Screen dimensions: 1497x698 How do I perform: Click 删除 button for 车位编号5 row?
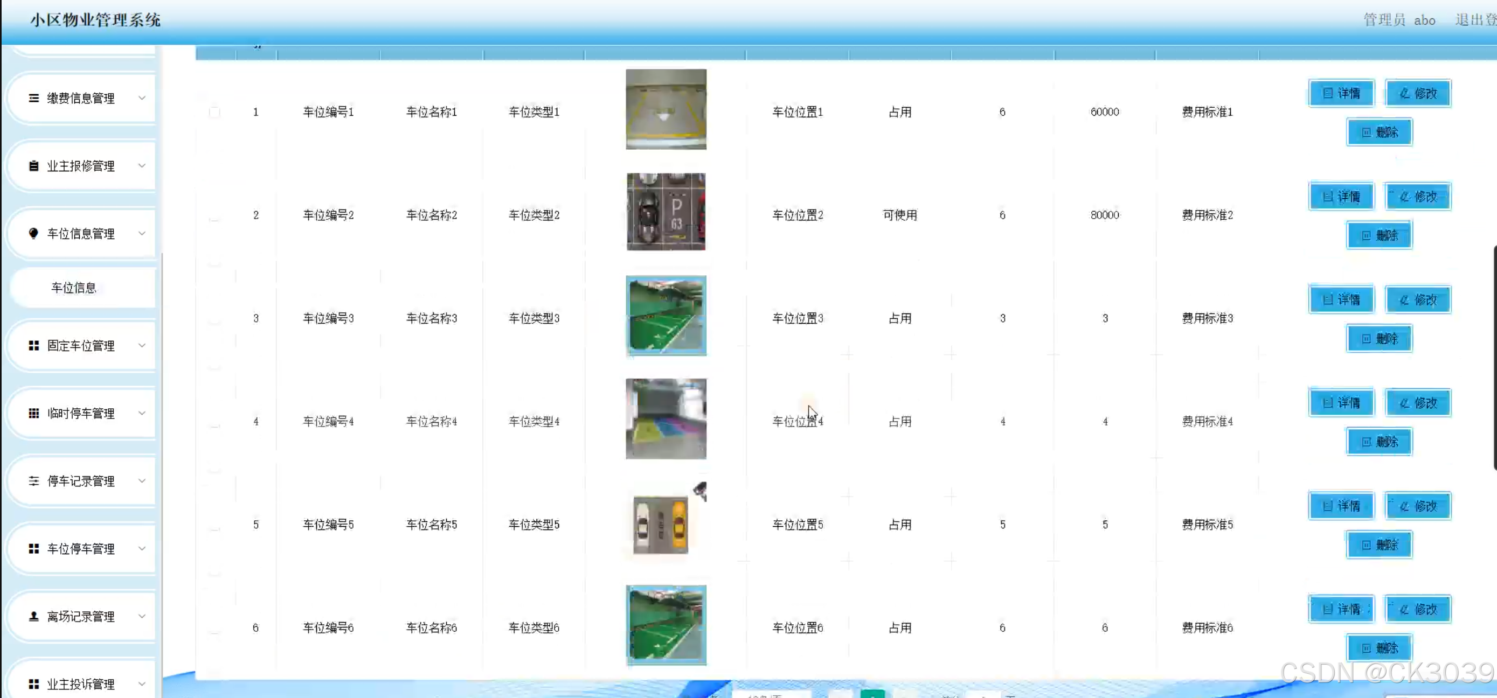[1379, 545]
